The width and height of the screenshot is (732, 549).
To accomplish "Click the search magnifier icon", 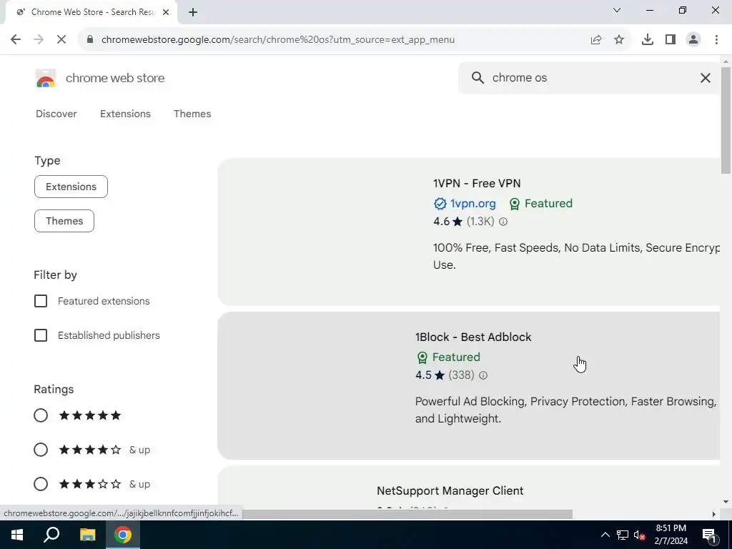I will click(478, 77).
